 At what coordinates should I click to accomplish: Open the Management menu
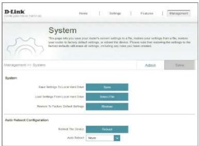tap(179, 13)
